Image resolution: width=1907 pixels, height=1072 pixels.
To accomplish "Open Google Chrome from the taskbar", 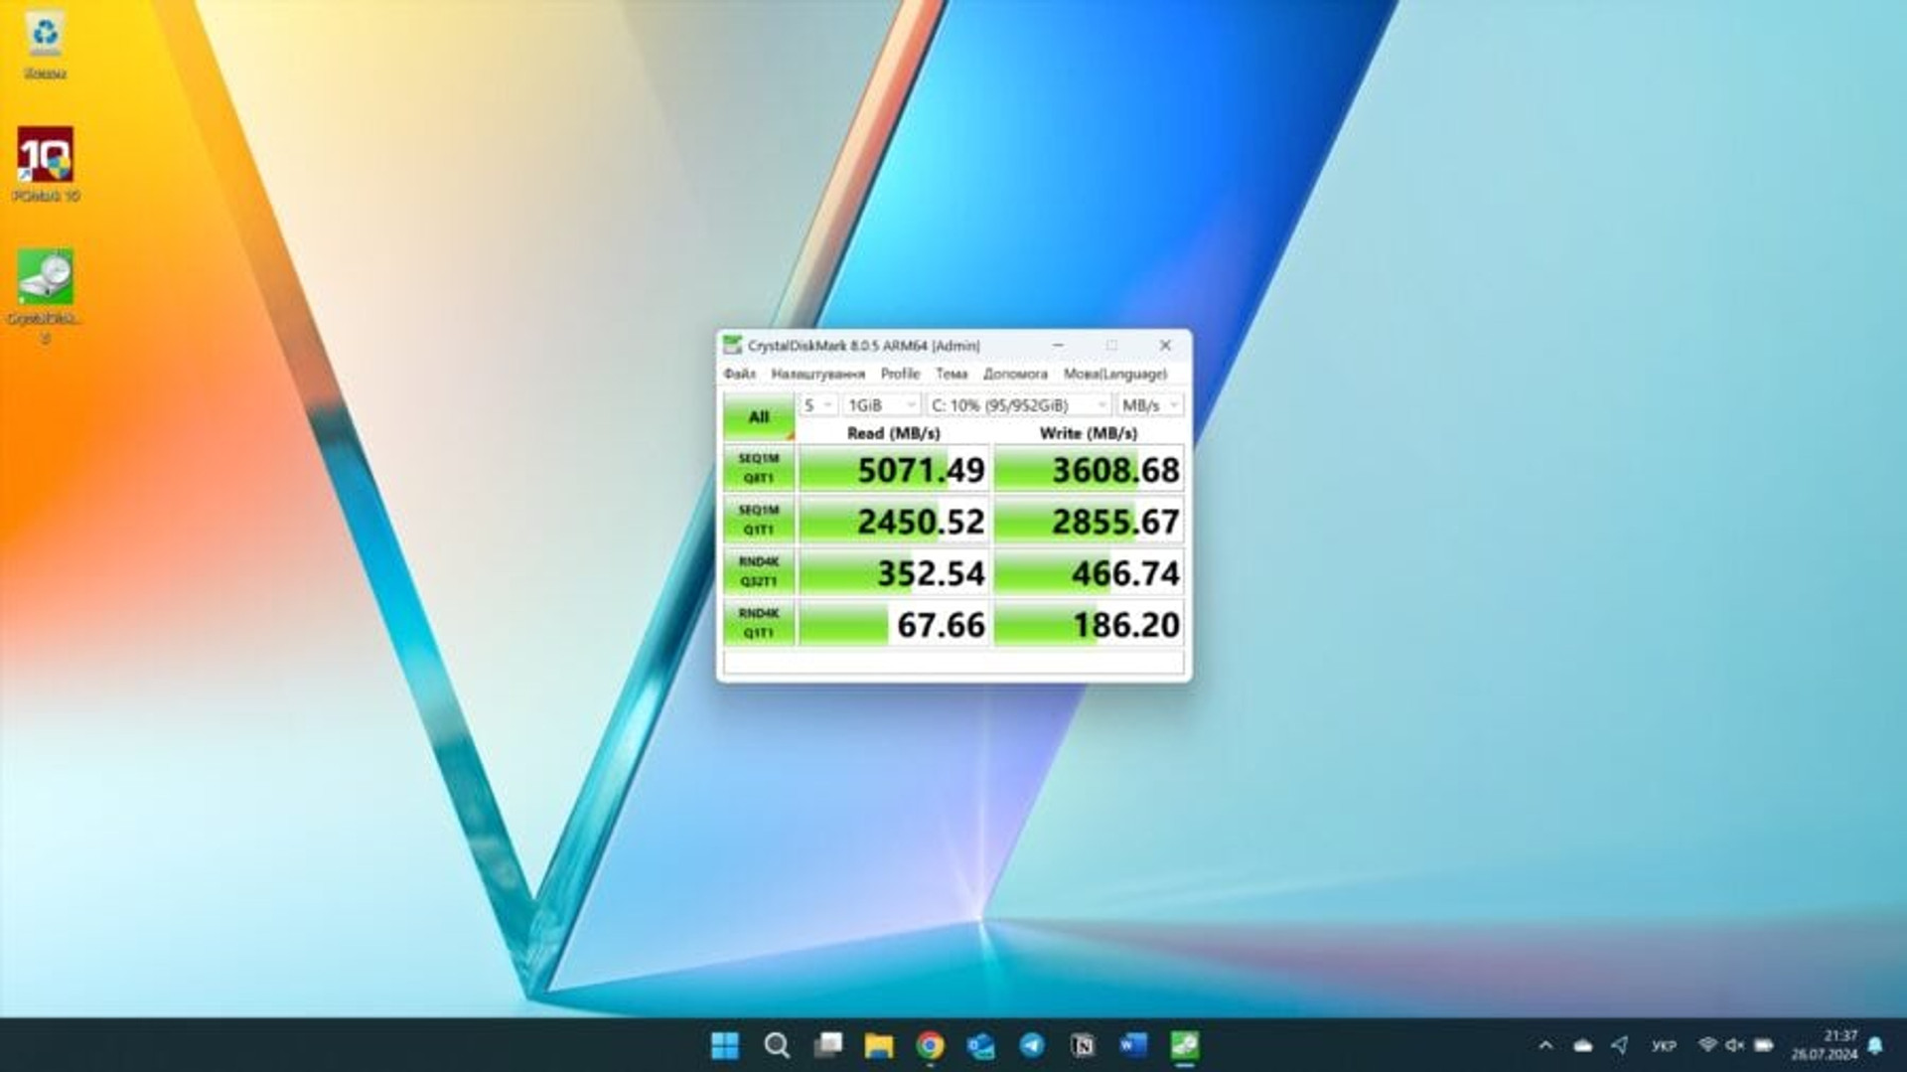I will pyautogui.click(x=931, y=1045).
